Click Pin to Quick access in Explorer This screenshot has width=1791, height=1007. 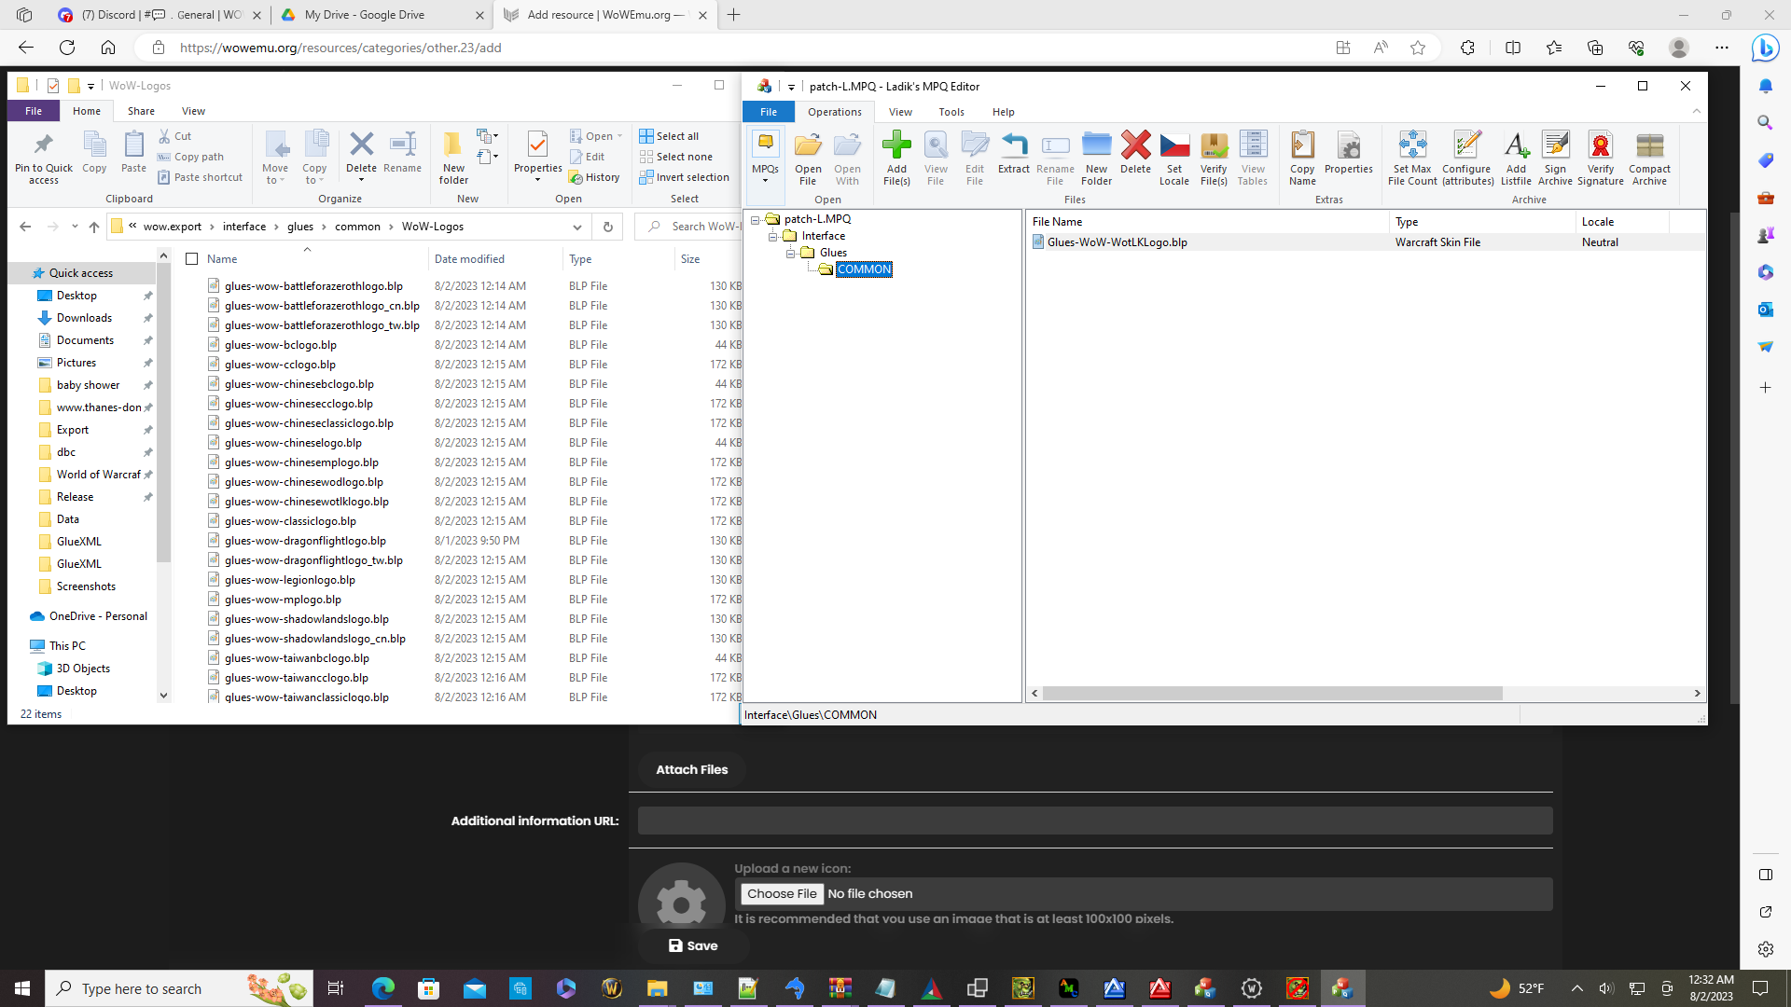click(43, 157)
